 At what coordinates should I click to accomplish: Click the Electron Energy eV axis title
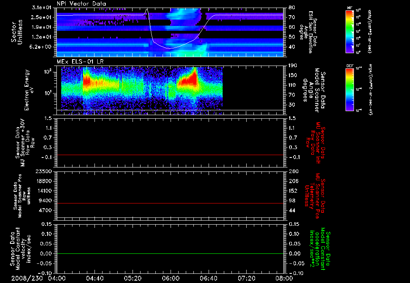pos(29,90)
